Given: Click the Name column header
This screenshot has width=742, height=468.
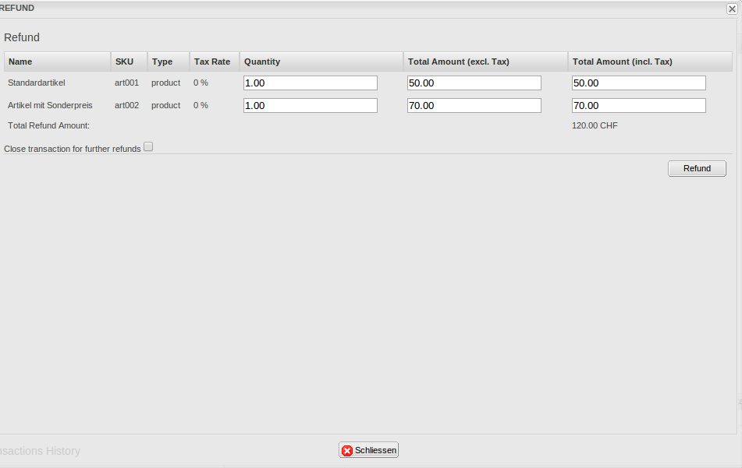Looking at the screenshot, I should tap(20, 62).
